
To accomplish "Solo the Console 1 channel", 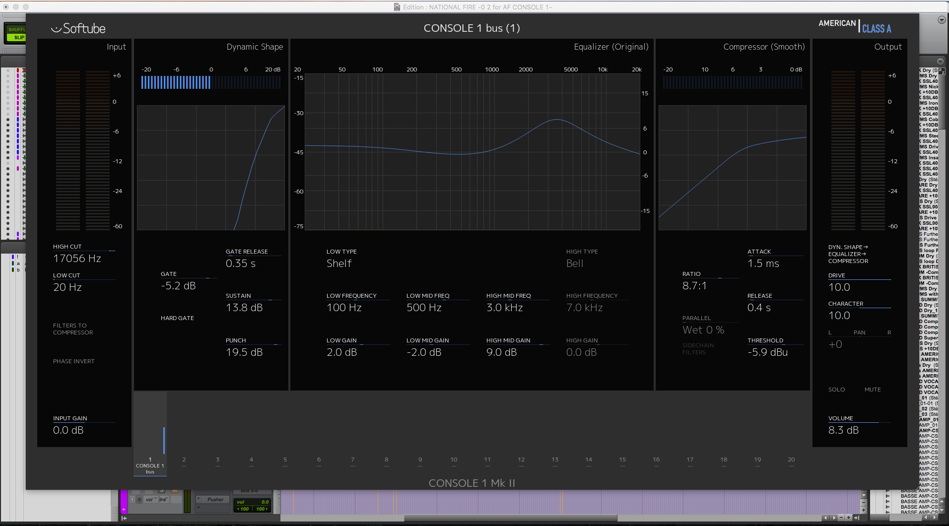I will pos(836,390).
